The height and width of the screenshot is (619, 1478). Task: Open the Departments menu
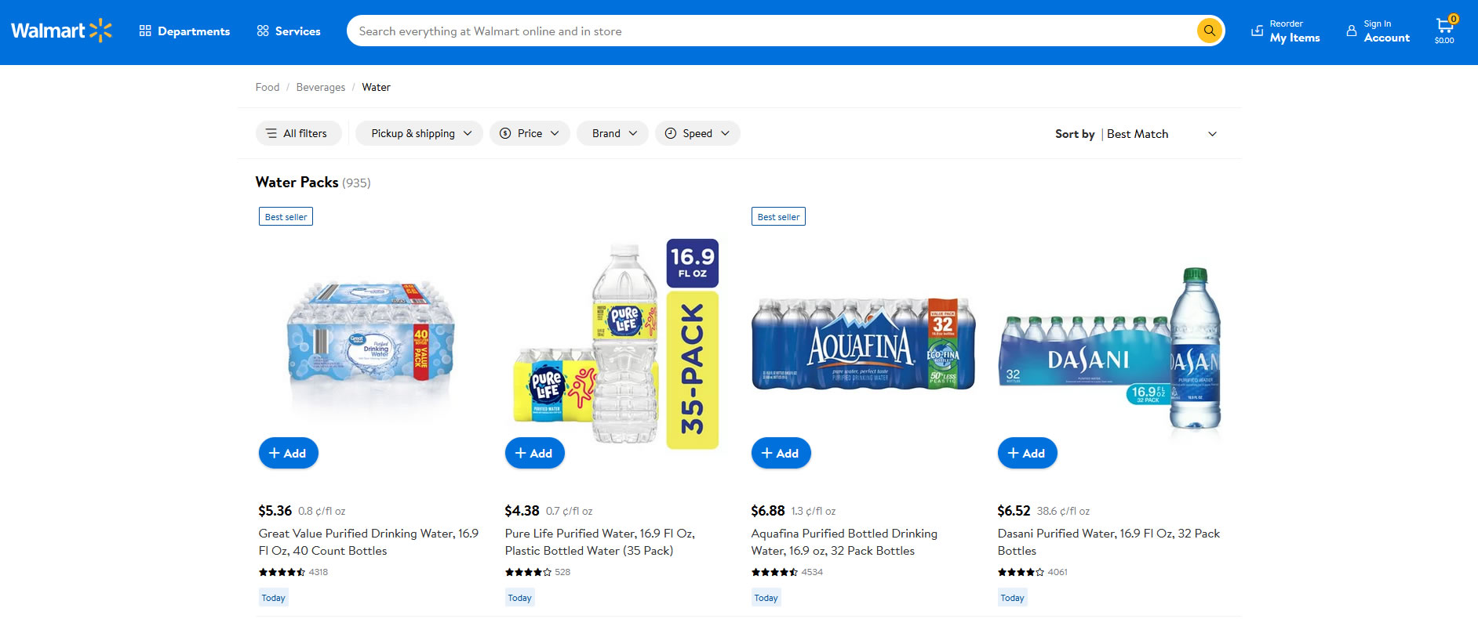click(184, 31)
